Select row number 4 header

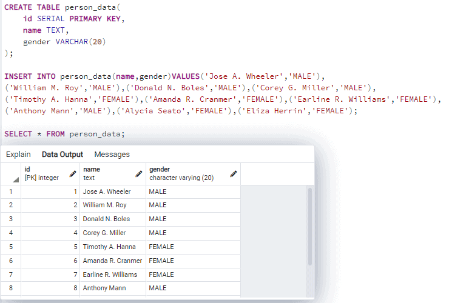point(10,233)
